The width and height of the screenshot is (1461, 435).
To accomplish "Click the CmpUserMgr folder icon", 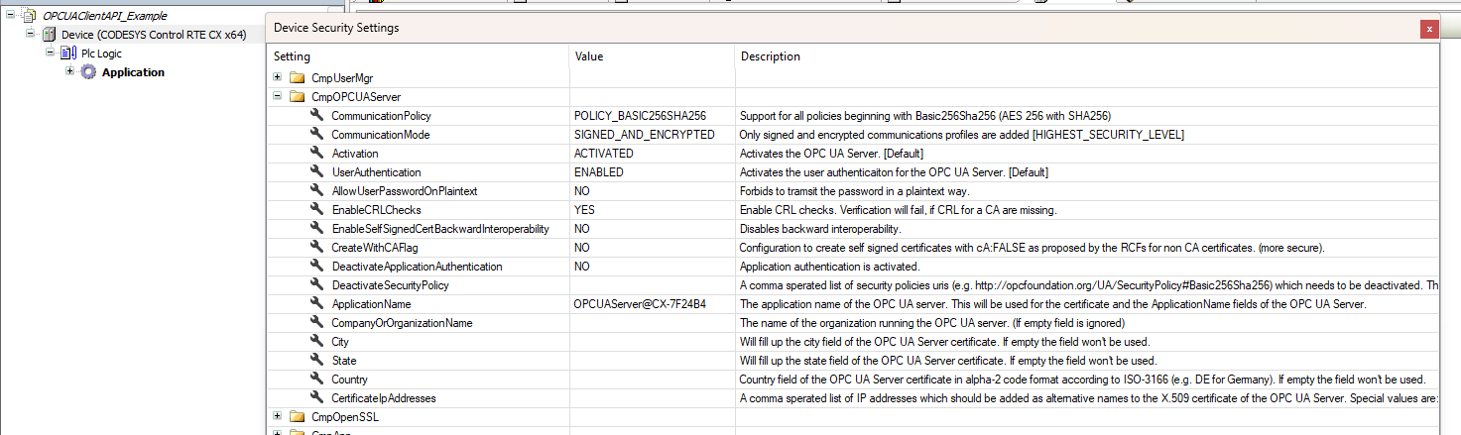I will (x=297, y=78).
